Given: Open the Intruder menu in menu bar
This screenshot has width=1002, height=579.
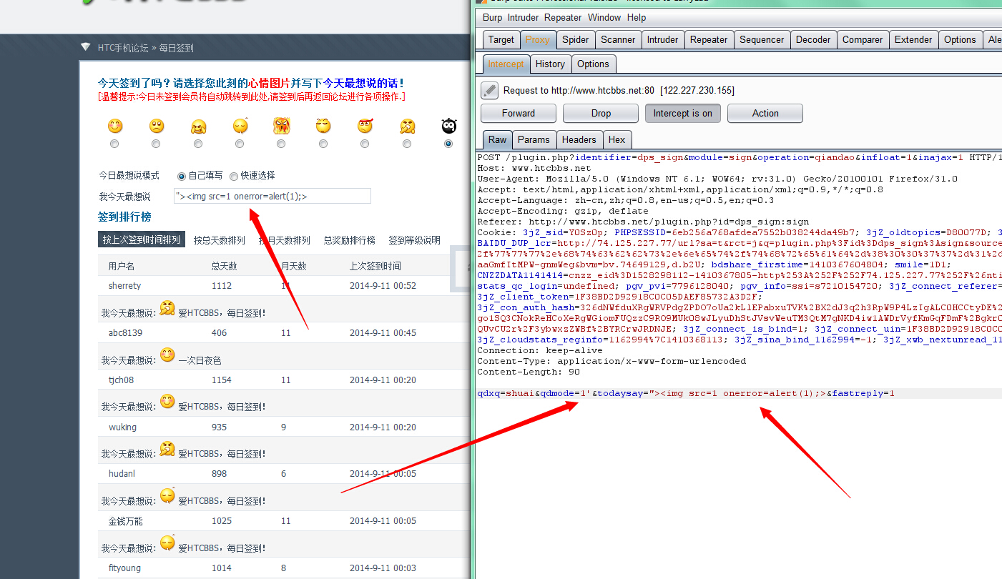Looking at the screenshot, I should (x=524, y=18).
